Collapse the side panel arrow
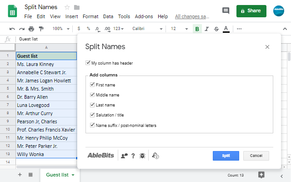 (281, 176)
